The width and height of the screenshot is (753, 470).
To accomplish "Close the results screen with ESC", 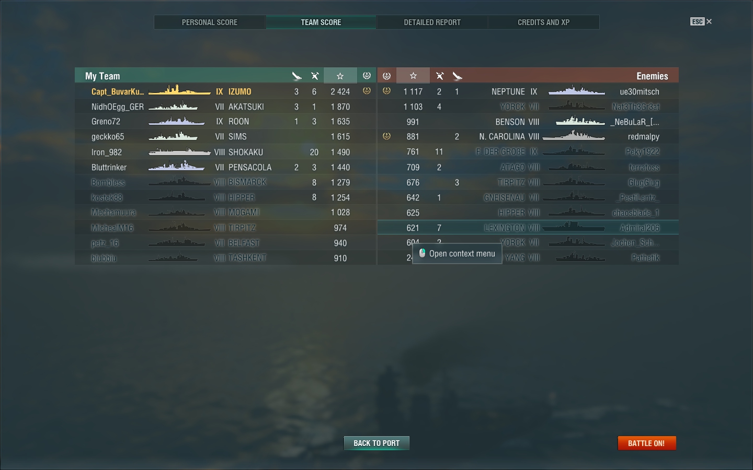I will [701, 21].
